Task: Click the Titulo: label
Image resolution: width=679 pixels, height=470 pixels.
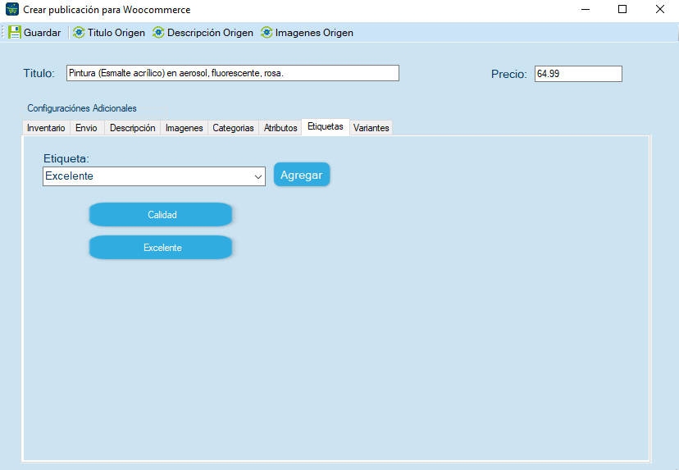Action: 39,73
